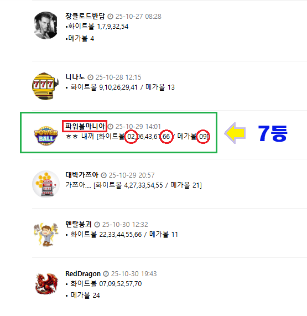The width and height of the screenshot is (307, 316).
Task: Select the coin slot machine avatar of 대박가쯔아
Action: (x=46, y=184)
